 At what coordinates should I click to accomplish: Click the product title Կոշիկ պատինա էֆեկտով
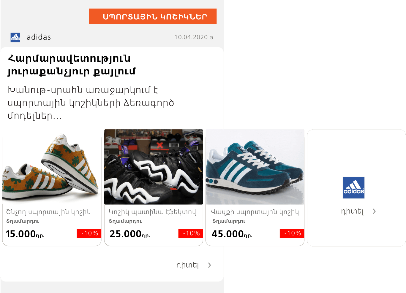coord(153,212)
